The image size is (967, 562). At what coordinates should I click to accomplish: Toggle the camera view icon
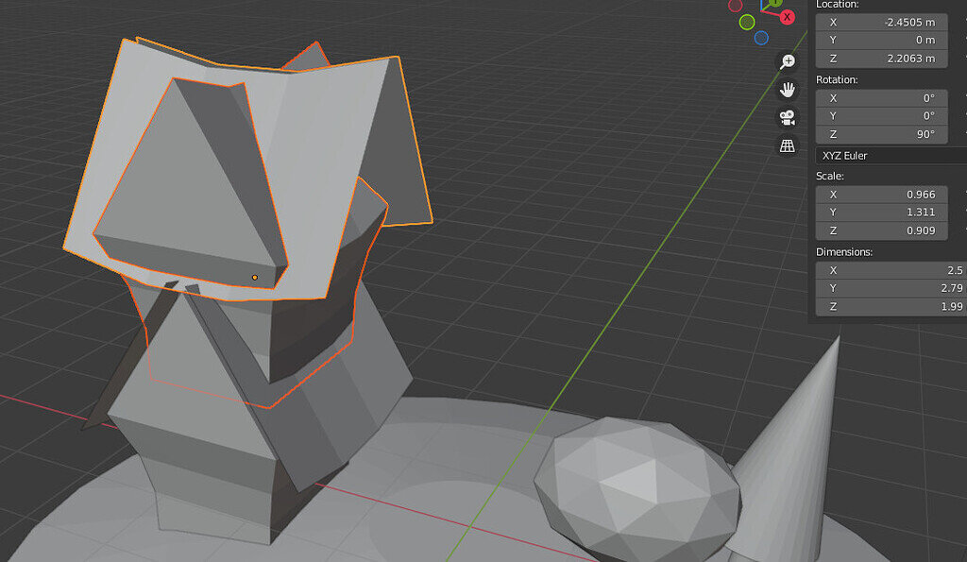(788, 118)
